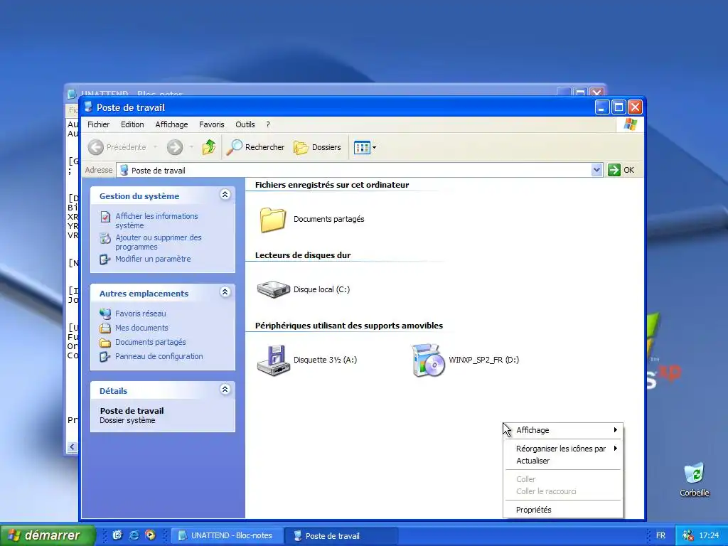Open Panneau de configuration link
This screenshot has height=546, width=728.
[159, 356]
